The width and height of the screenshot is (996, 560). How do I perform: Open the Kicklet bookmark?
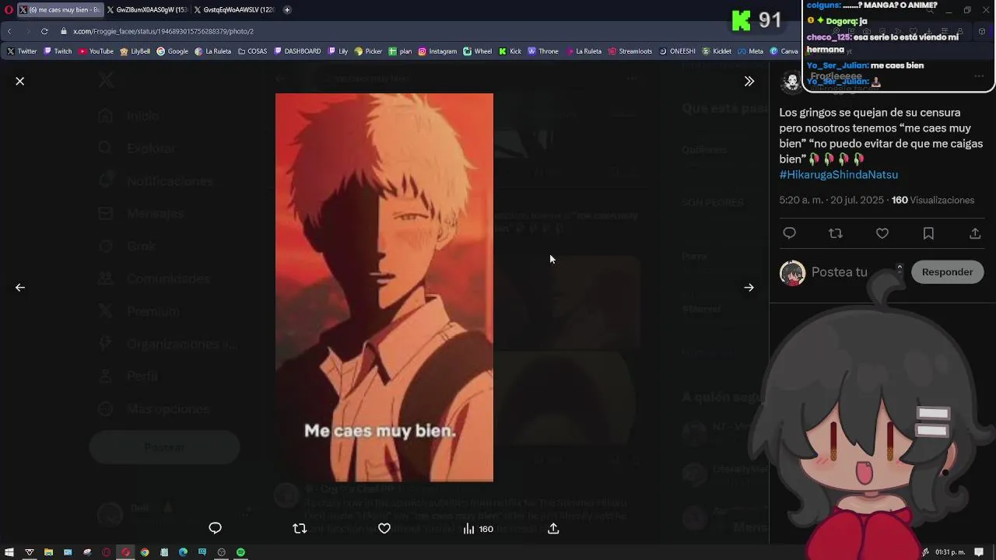(x=717, y=51)
